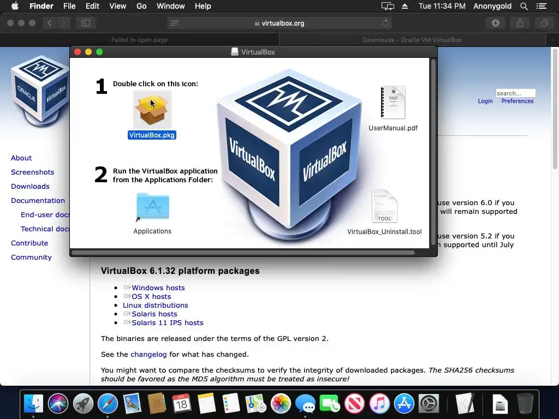Open App Store from the Dock
Viewport: 559px width, 419px height.
pyautogui.click(x=404, y=403)
